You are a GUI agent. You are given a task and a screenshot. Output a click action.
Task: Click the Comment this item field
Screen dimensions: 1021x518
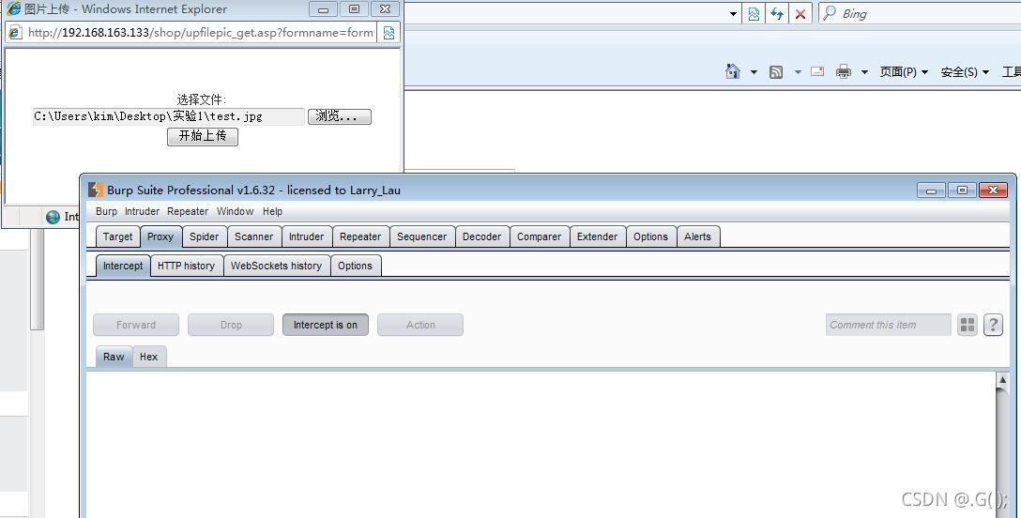click(x=889, y=325)
